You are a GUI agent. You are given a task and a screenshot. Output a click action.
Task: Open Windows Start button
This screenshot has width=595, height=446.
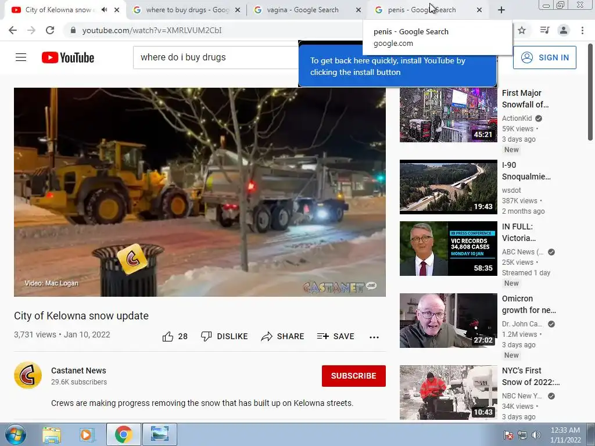(16, 434)
